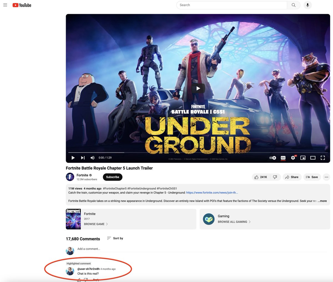Click the comment's 4 months ago timestamp
333x282 pixels.
(x=108, y=269)
